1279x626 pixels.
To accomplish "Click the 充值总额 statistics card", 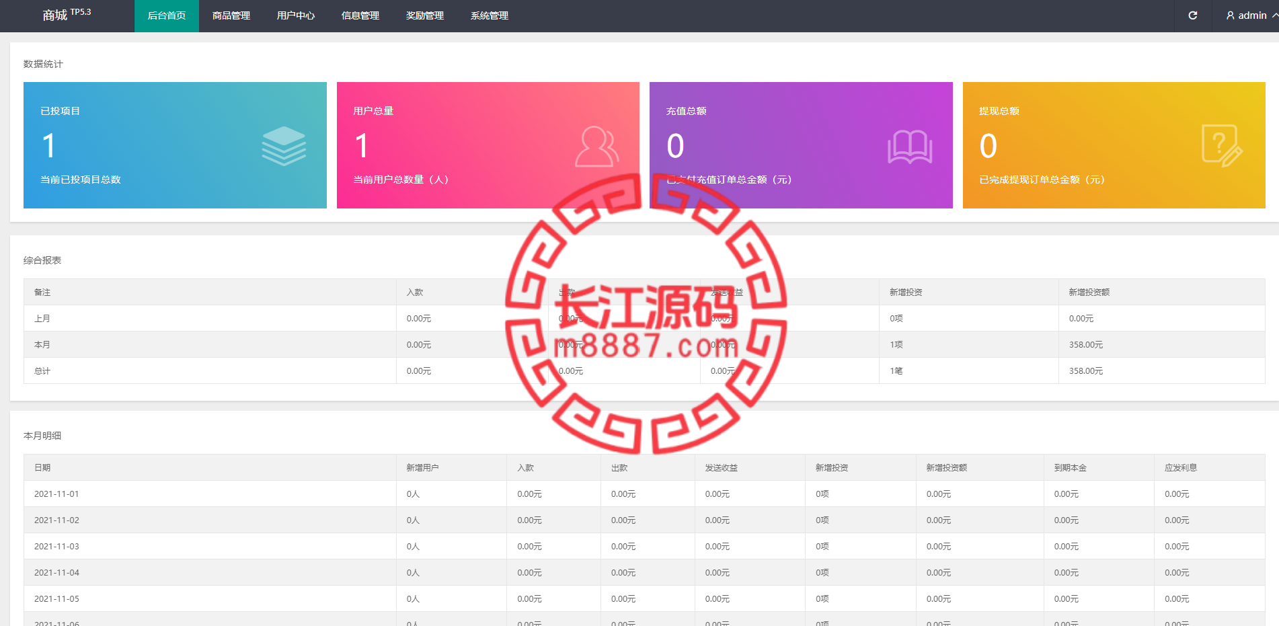I will click(801, 145).
